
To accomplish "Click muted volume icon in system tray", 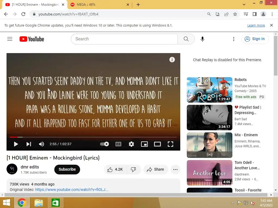I will click(x=252, y=203).
